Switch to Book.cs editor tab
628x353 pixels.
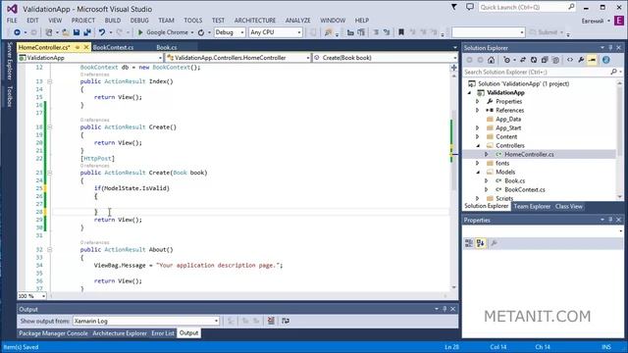point(167,47)
